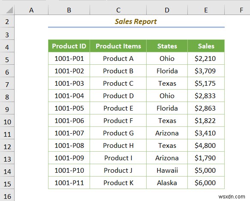The width and height of the screenshot is (250, 201).
Task: Select column C header
Action: (118, 10)
